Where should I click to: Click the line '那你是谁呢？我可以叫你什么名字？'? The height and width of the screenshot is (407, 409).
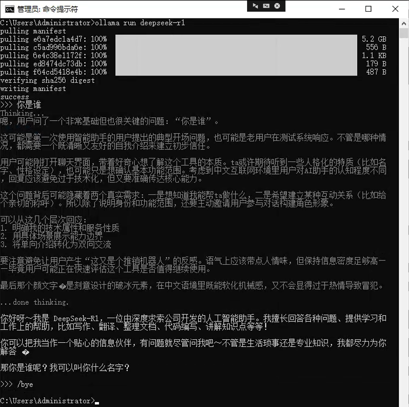(x=65, y=368)
